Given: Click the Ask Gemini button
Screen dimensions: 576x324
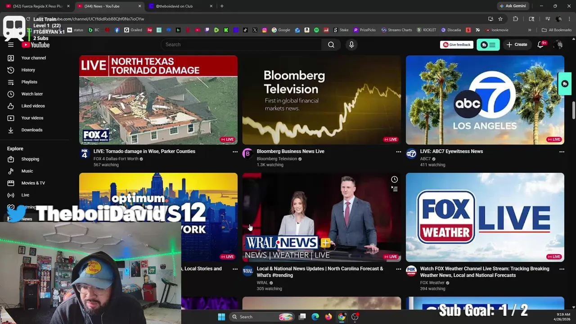Looking at the screenshot, I should pyautogui.click(x=512, y=6).
